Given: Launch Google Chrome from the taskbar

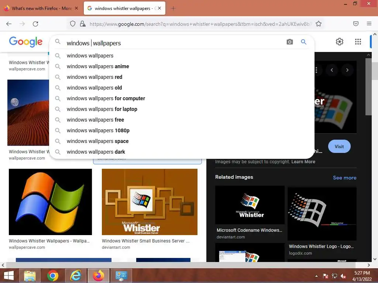Looking at the screenshot, I should coord(52,276).
